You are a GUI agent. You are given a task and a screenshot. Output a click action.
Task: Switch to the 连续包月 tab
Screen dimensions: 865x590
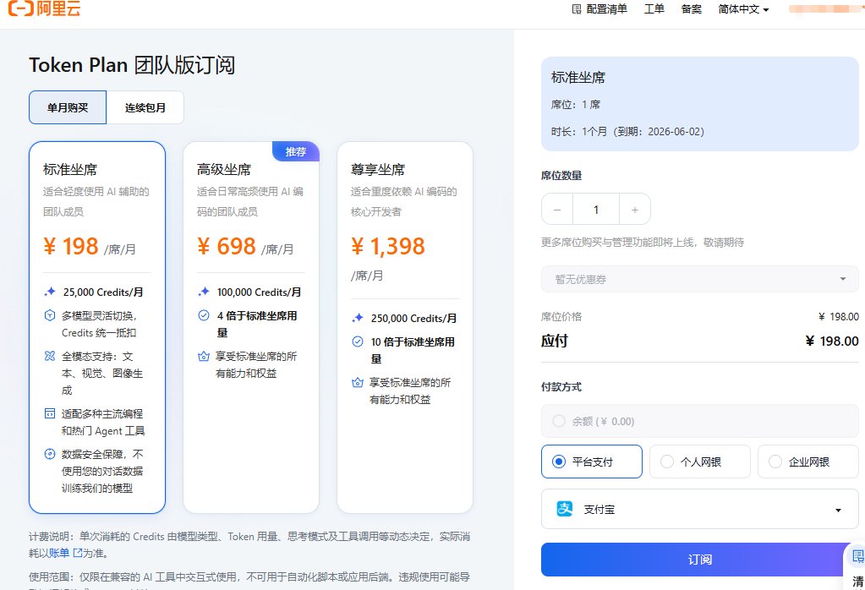click(145, 107)
